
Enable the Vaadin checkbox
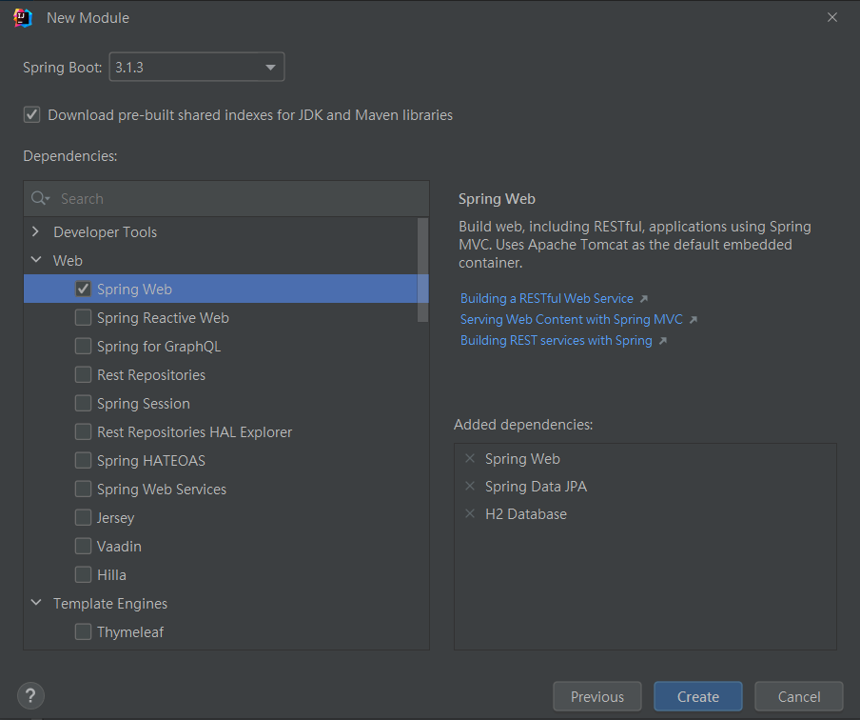pos(83,546)
